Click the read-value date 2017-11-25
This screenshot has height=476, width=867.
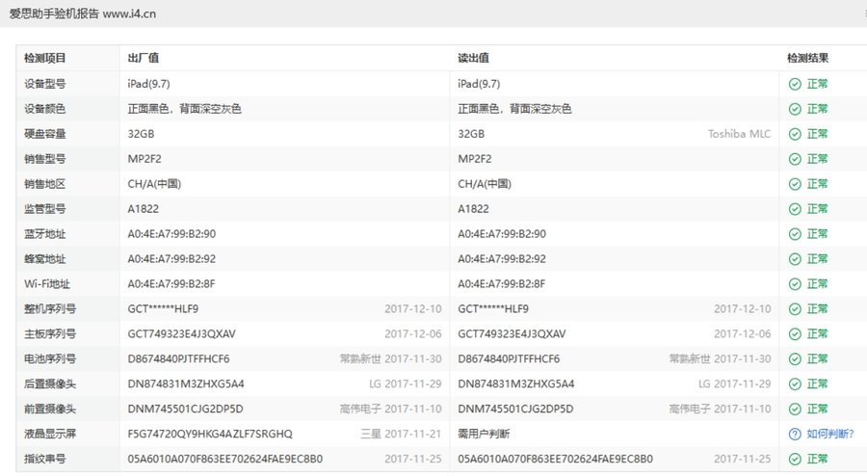742,459
